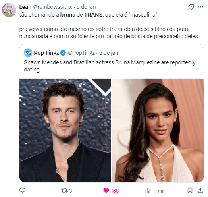208x197 pixels.
Task: Click the Pop Tingz verified badge
Action: [x=63, y=53]
